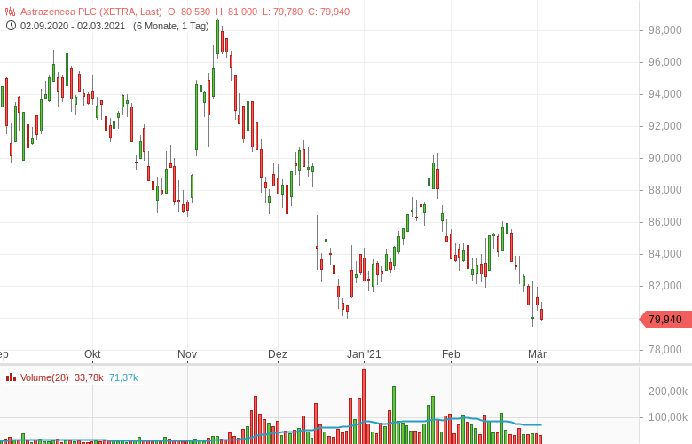The image size is (692, 444).
Task: Click the last red candlestick at March
Action: coord(541,313)
